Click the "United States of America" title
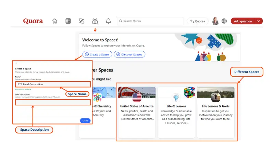Viewport: 274px width, 154px height. coord(137,106)
